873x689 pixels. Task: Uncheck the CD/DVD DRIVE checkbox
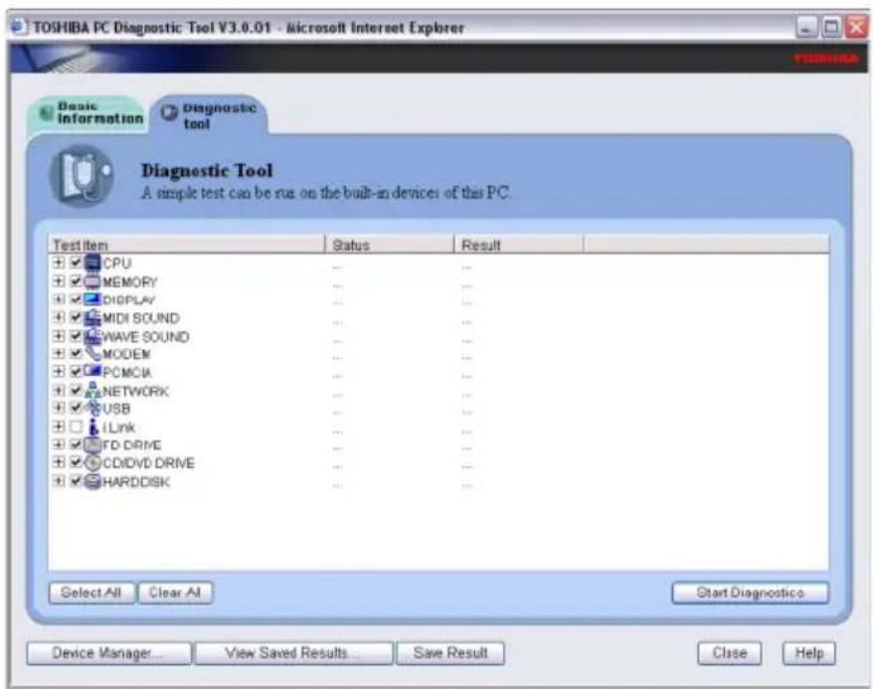(77, 463)
